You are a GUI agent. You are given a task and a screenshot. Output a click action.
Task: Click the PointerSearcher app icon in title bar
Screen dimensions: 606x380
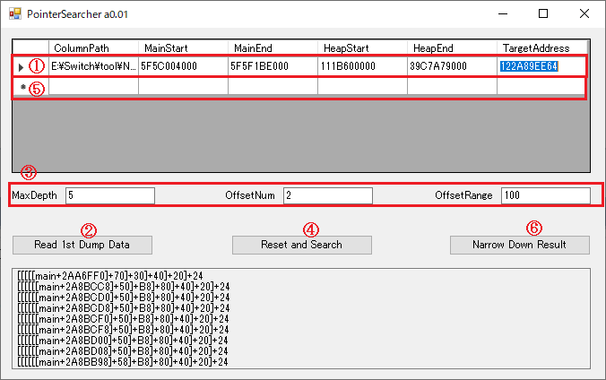tap(15, 14)
